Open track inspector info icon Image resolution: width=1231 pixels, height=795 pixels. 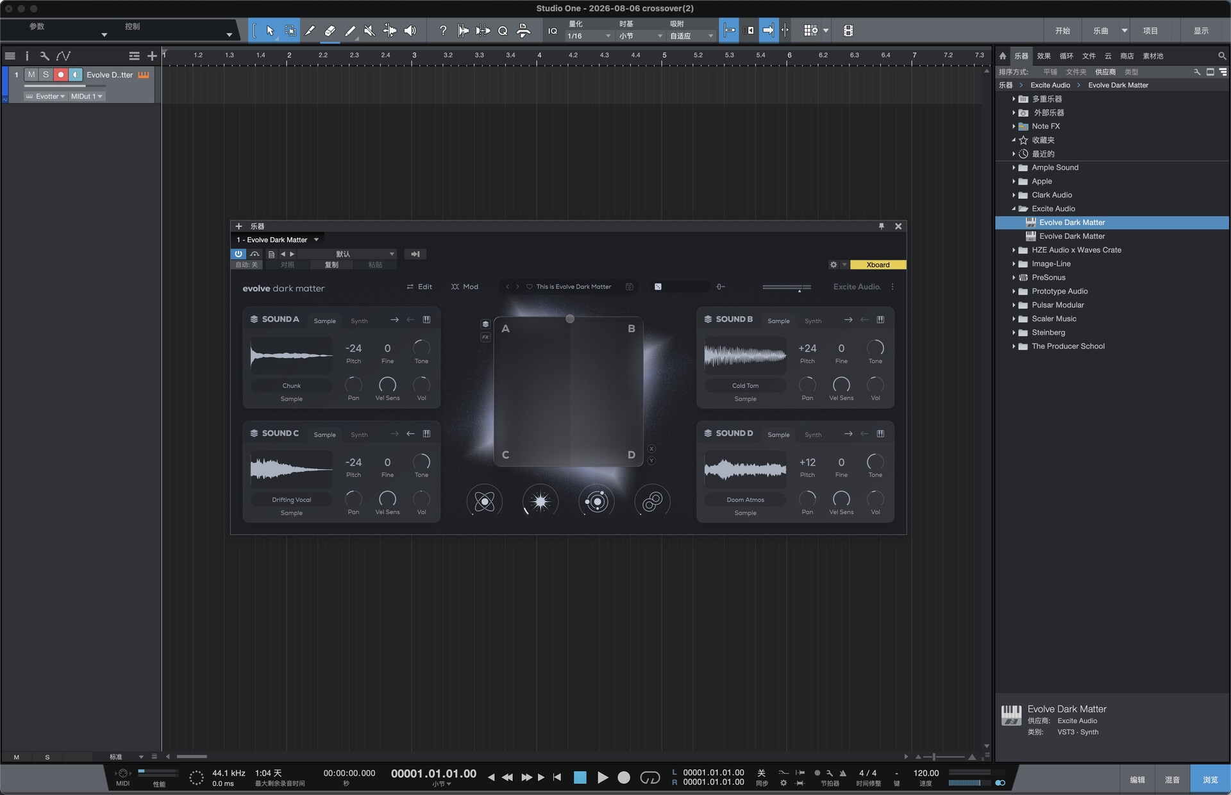[27, 56]
